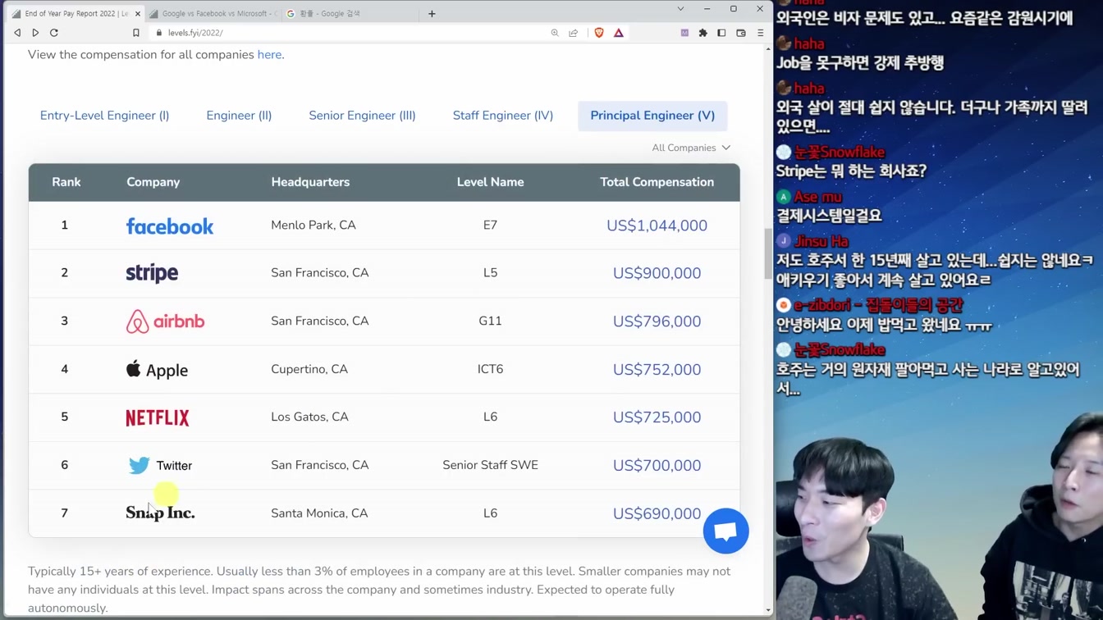Go back using the browser back arrow
The width and height of the screenshot is (1103, 620).
tap(17, 33)
